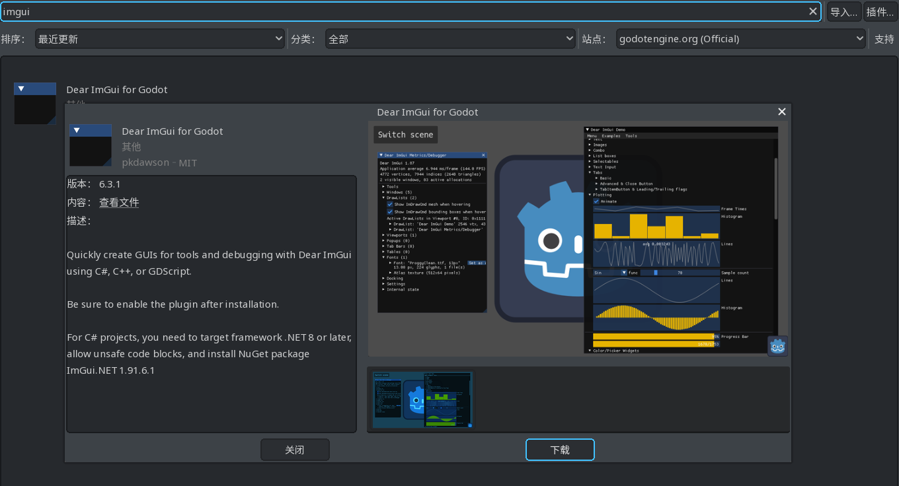Click the 描述: description label
Screen dimensions: 899x486
click(79, 221)
